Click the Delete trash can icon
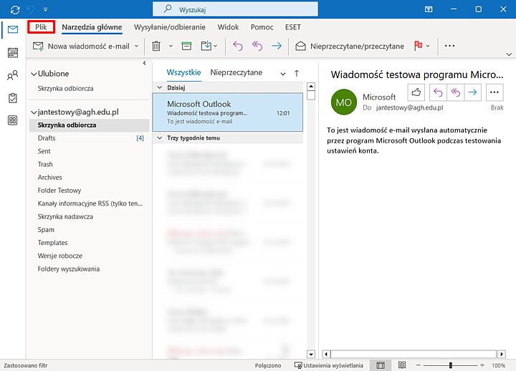 click(156, 46)
